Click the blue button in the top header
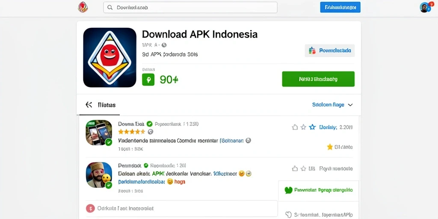 click(340, 7)
